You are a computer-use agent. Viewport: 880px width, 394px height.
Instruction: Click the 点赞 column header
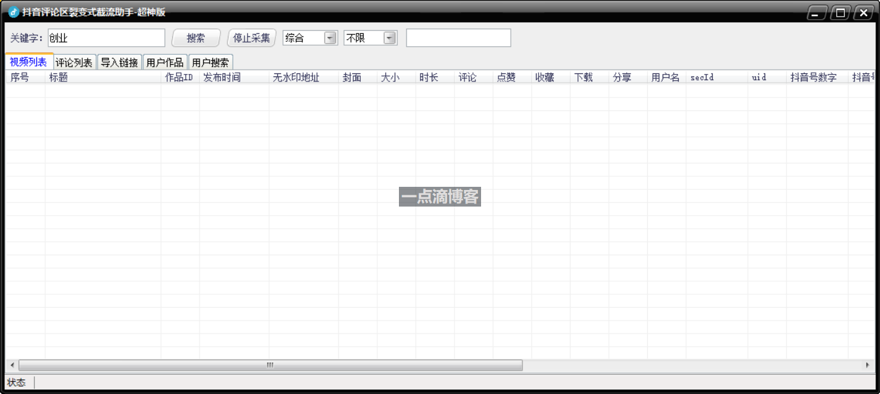point(512,77)
